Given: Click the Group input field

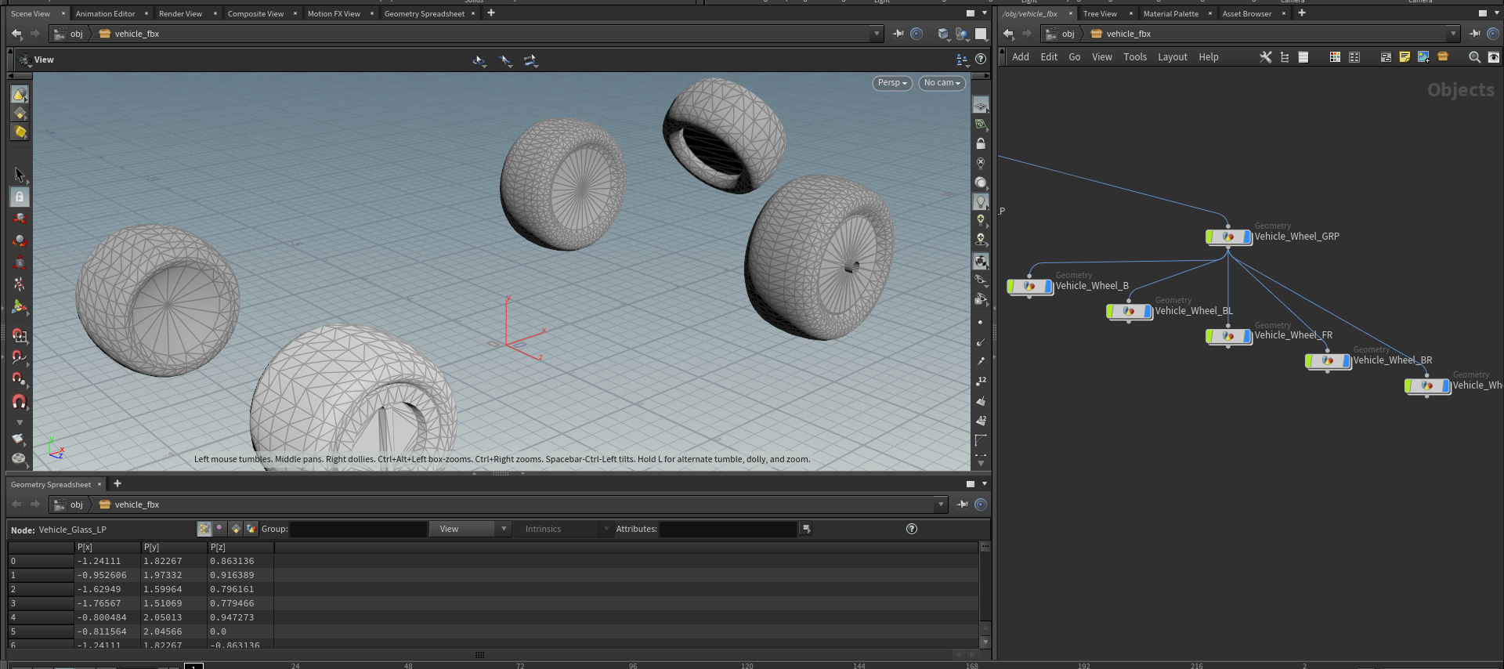Looking at the screenshot, I should (359, 529).
